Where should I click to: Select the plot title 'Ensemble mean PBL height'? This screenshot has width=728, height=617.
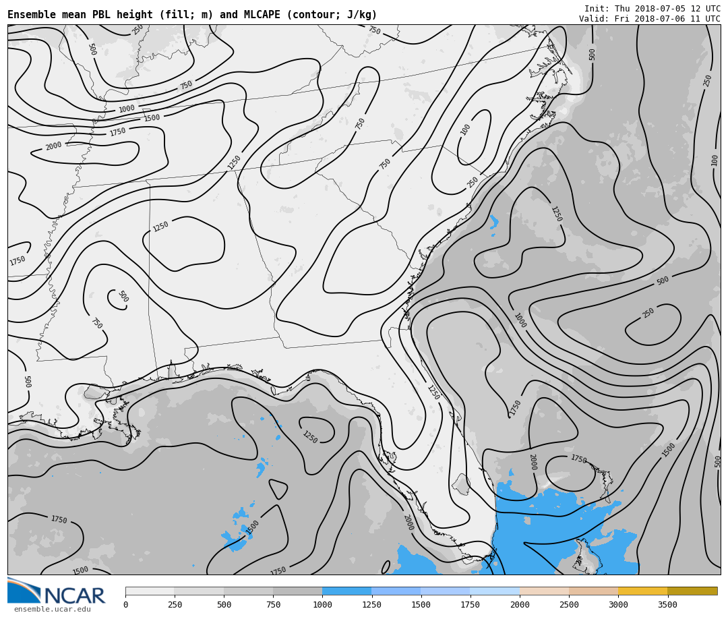(x=80, y=14)
